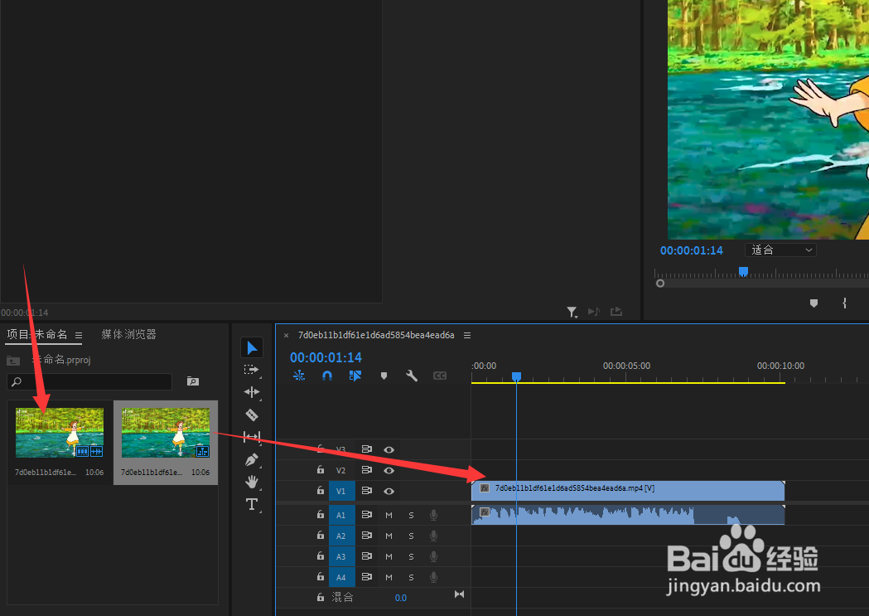Select the audio waveform clip on A1

coord(628,515)
